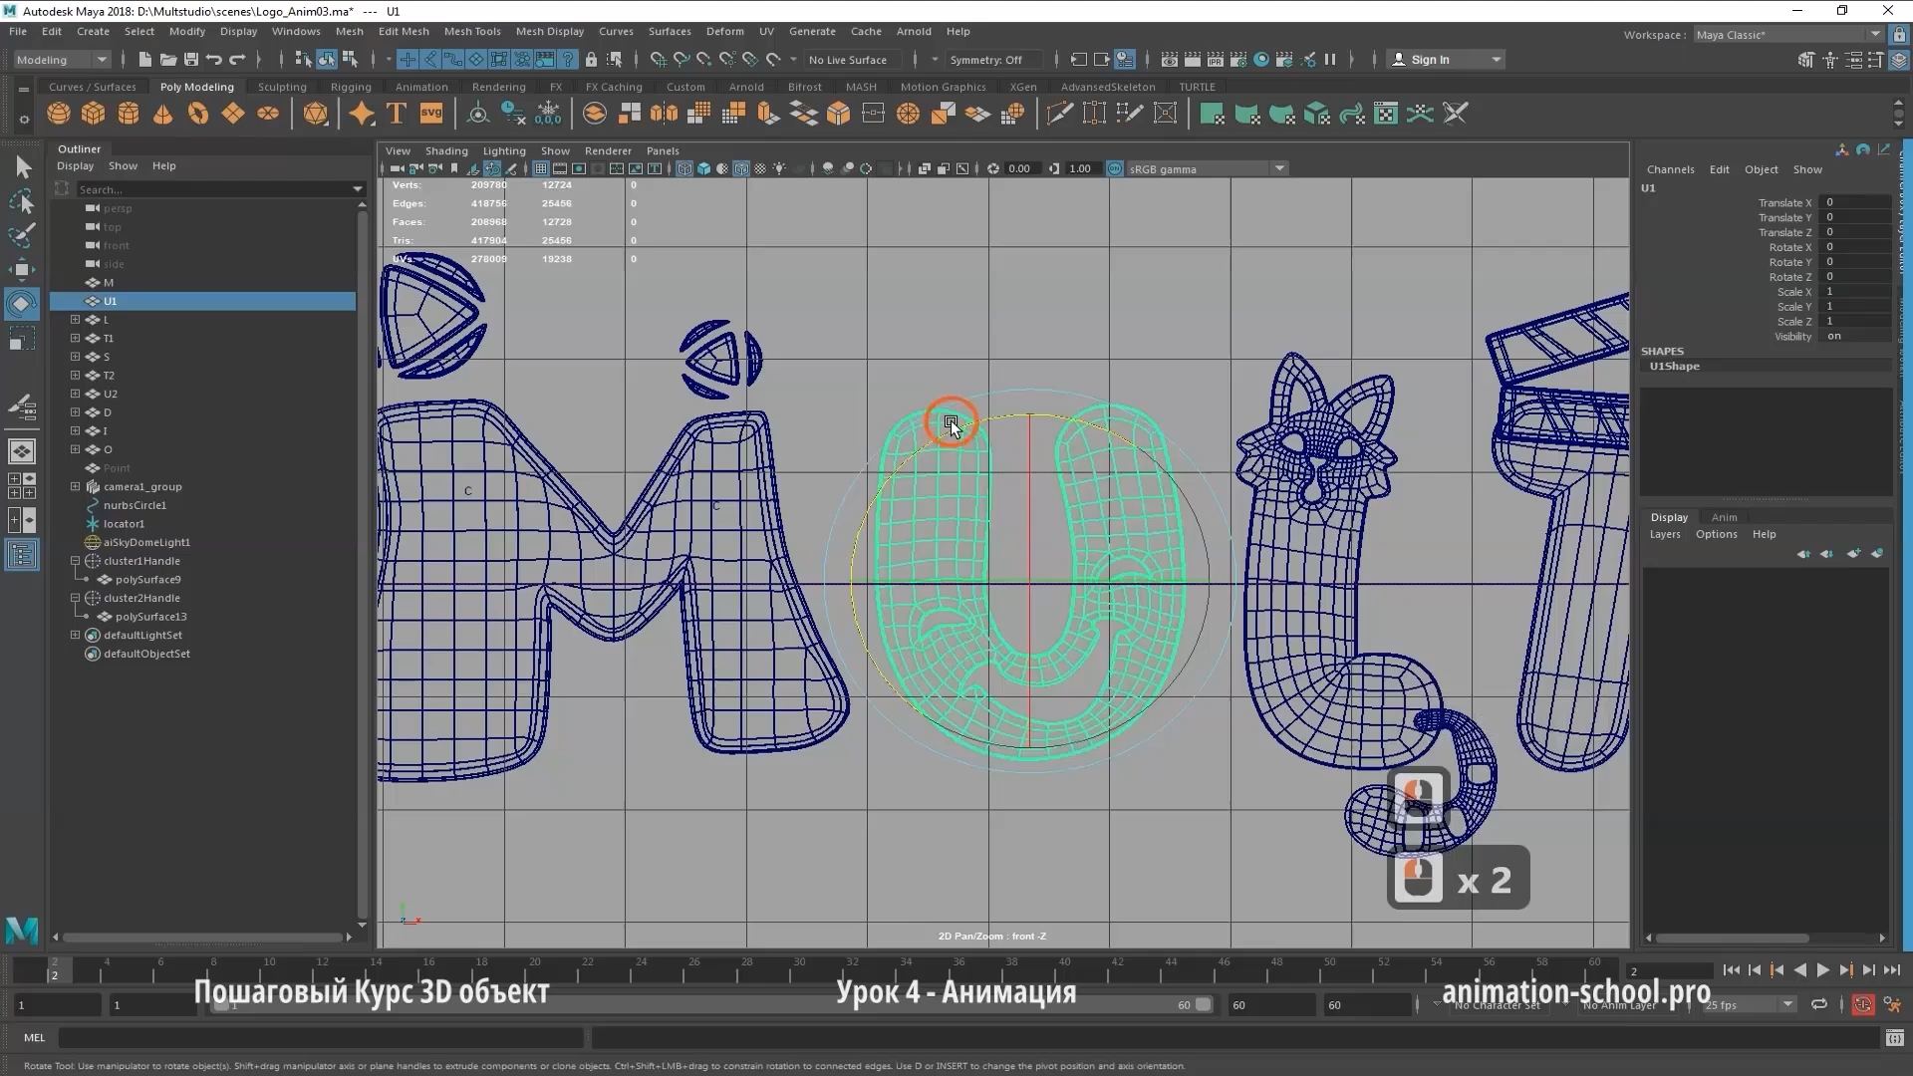
Task: Select the Rotate tool in toolbox
Action: tap(21, 304)
